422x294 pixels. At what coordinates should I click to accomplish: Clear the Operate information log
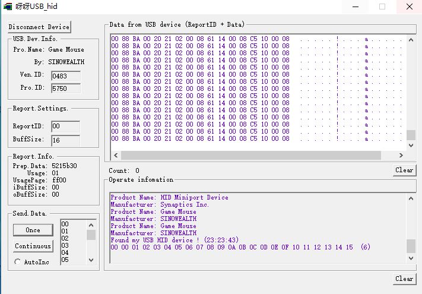404,279
